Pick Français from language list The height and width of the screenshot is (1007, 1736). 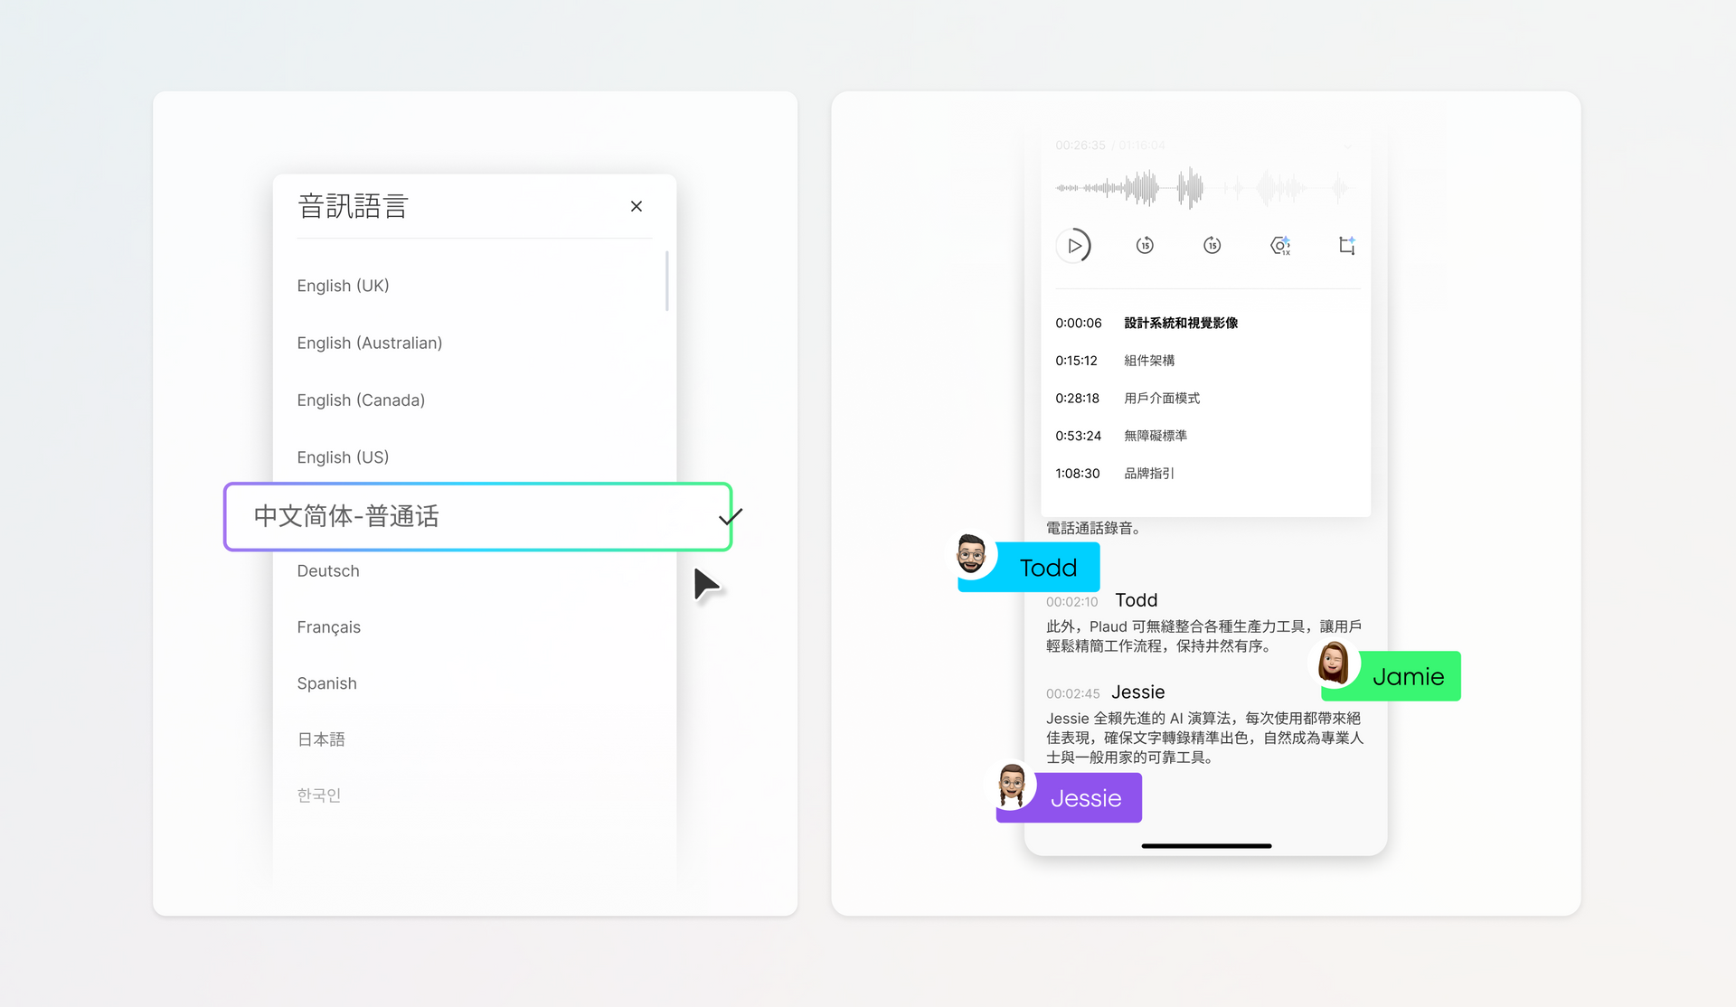pos(328,627)
